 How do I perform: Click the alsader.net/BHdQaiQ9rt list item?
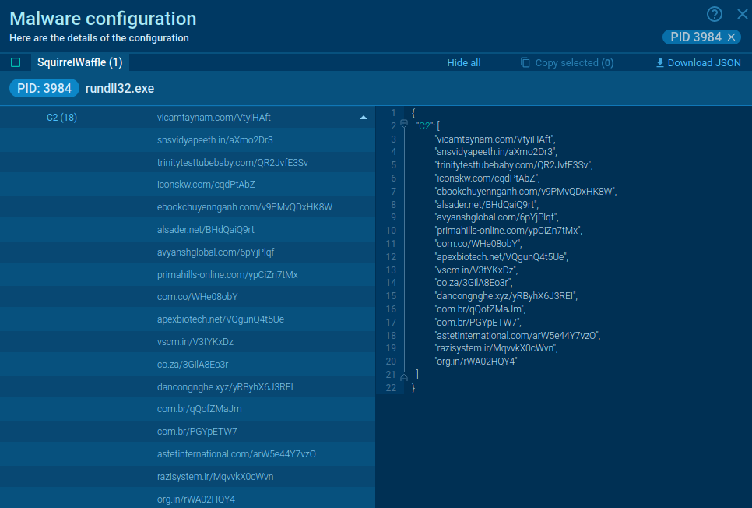[206, 230]
